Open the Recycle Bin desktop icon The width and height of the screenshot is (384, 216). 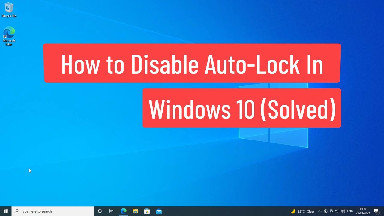[9, 10]
